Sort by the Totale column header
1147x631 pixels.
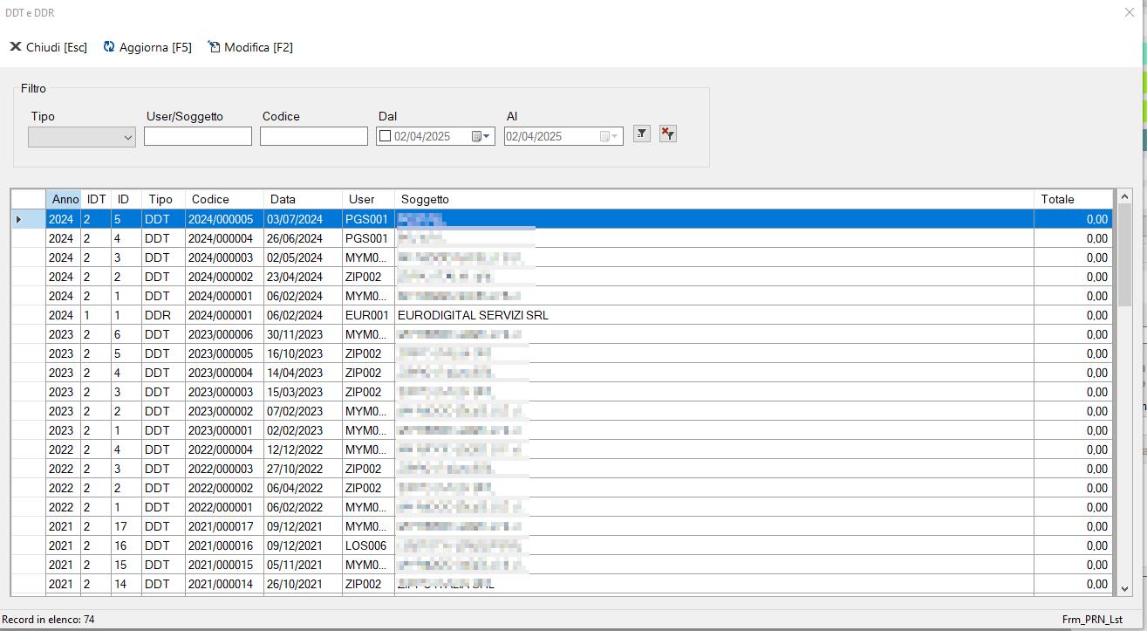(1074, 199)
